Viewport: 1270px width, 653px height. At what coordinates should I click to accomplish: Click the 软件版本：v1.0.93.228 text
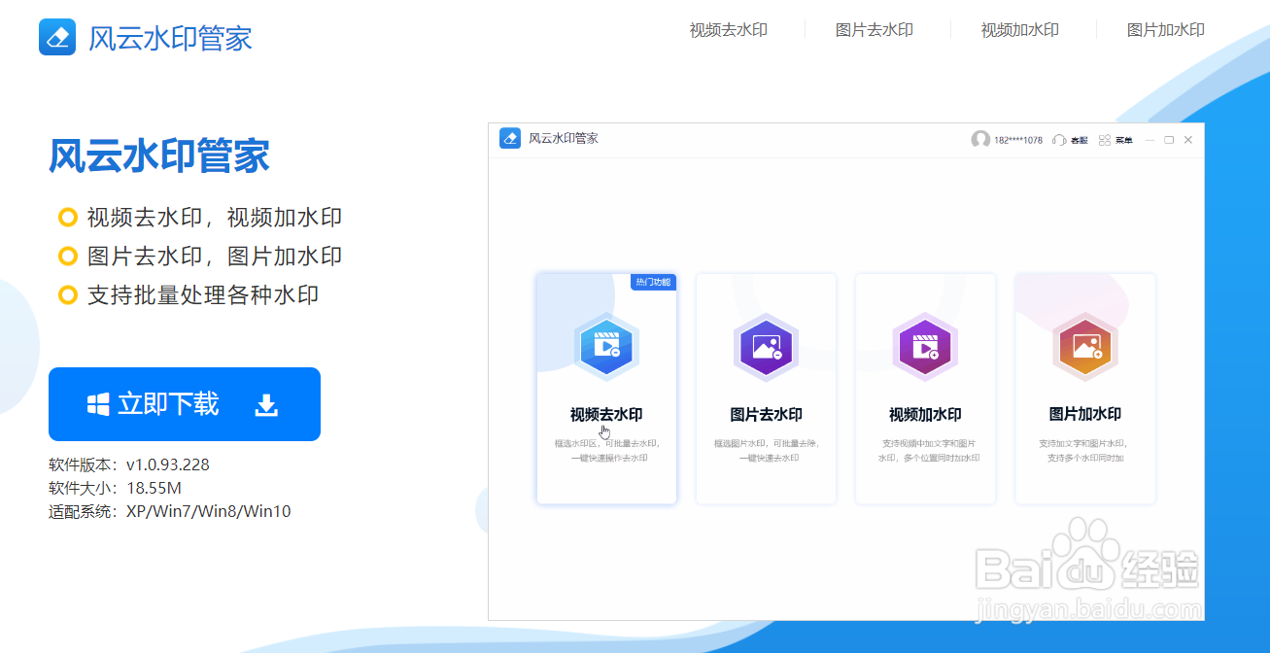click(x=129, y=464)
